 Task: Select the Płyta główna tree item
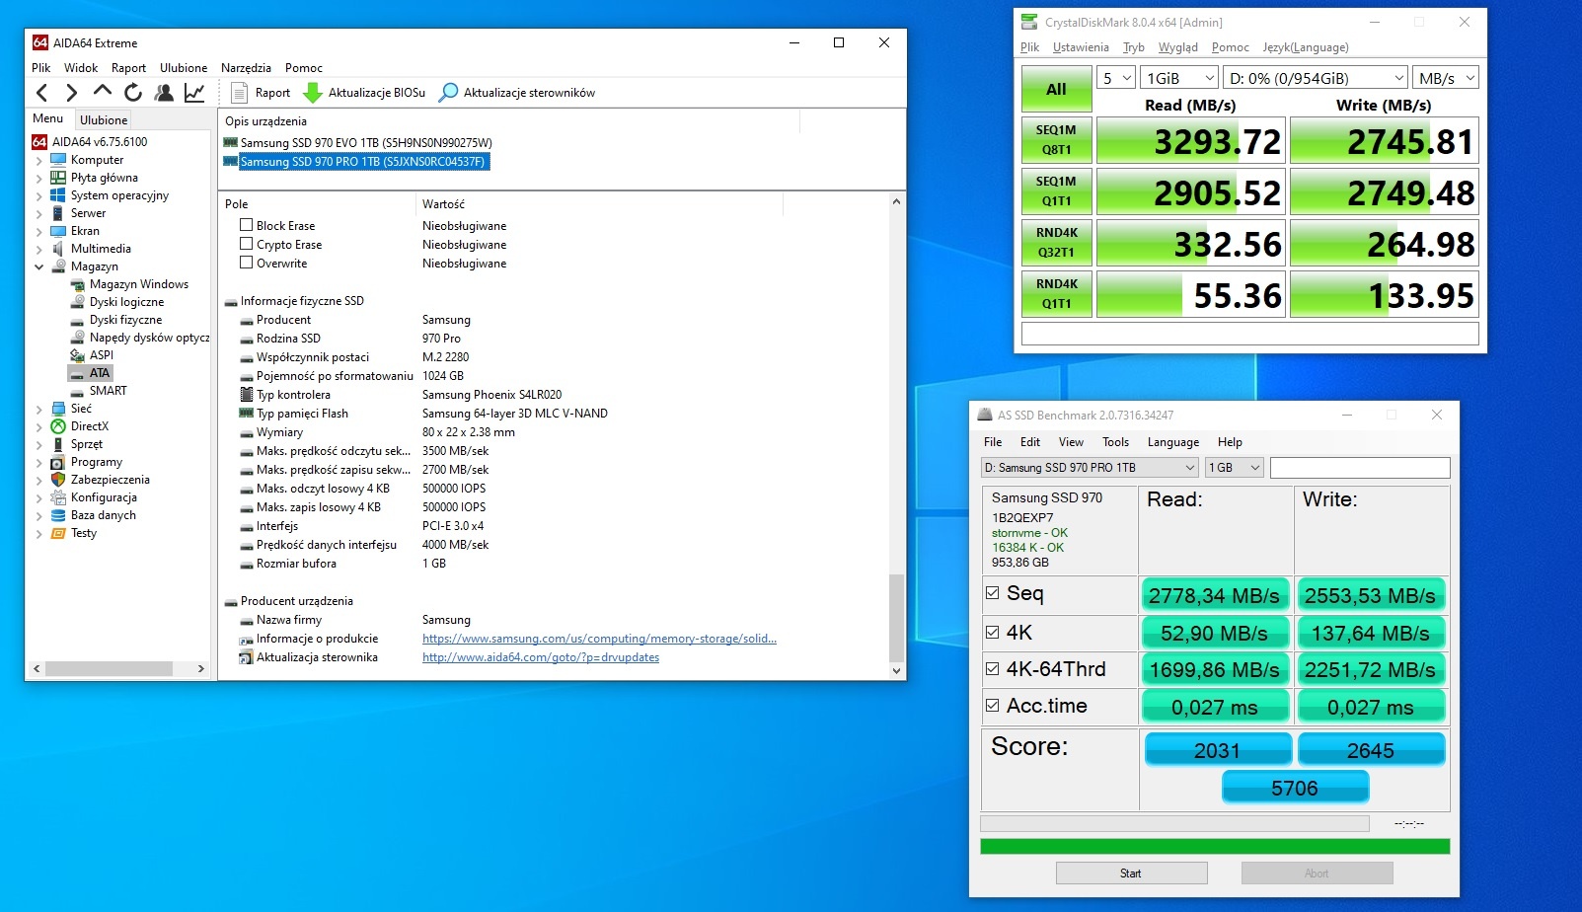pyautogui.click(x=104, y=178)
